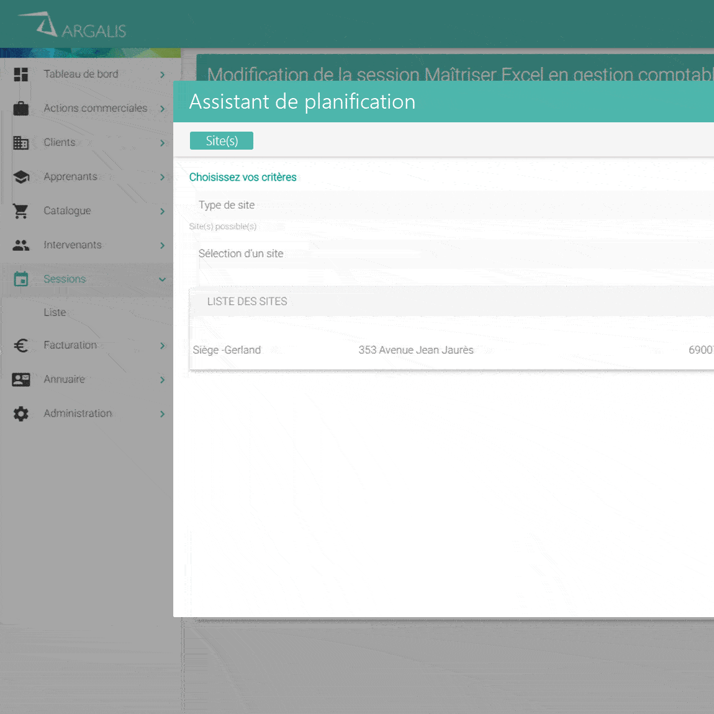Click the Apprenants graduation cap icon
The width and height of the screenshot is (714, 714).
(21, 177)
